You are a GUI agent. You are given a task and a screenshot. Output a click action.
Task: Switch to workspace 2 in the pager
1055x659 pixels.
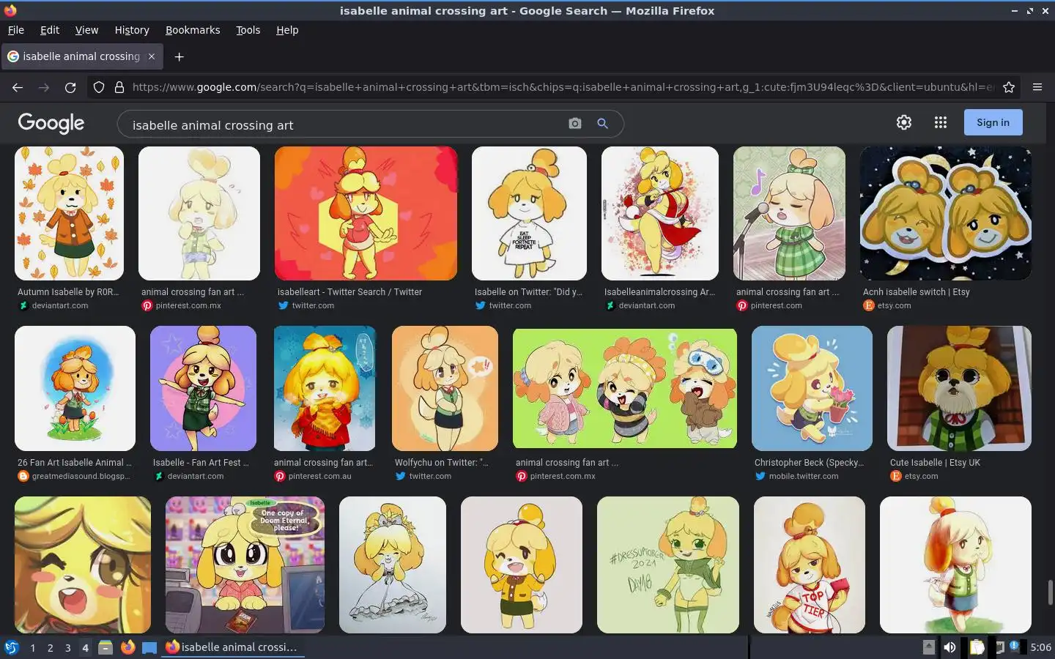pyautogui.click(x=50, y=648)
